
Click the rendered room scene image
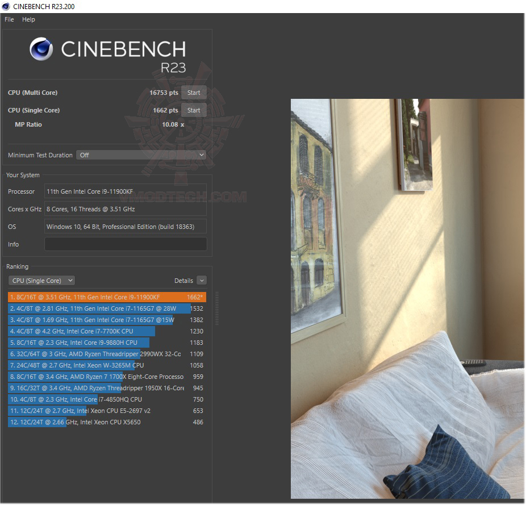point(407,299)
